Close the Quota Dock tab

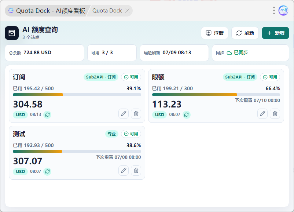[x=127, y=11]
